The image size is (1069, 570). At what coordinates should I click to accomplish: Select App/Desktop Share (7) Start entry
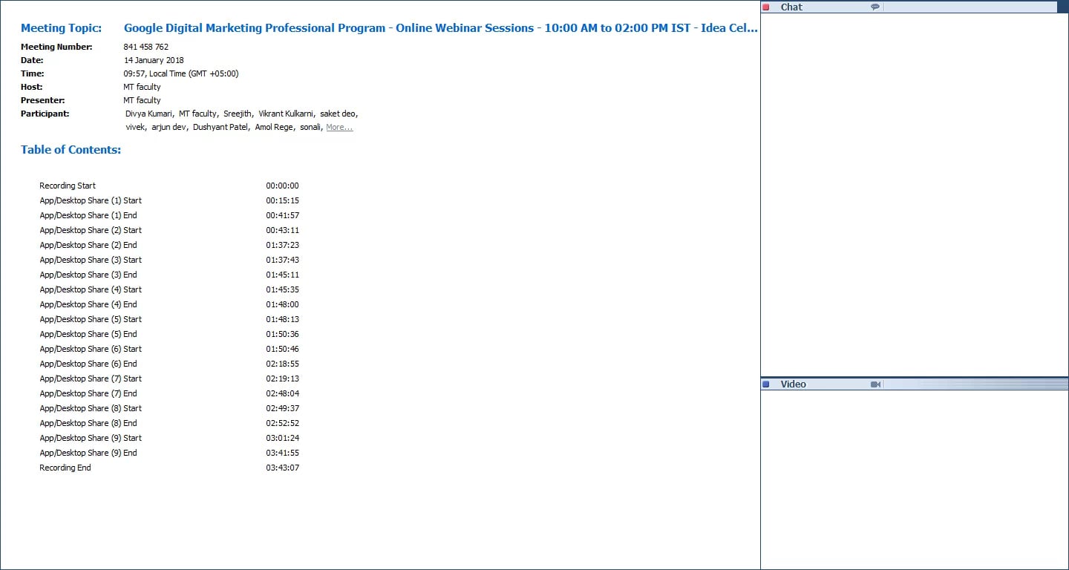(91, 379)
